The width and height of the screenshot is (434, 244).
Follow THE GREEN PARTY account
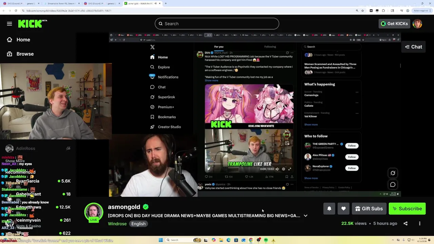pos(352,146)
